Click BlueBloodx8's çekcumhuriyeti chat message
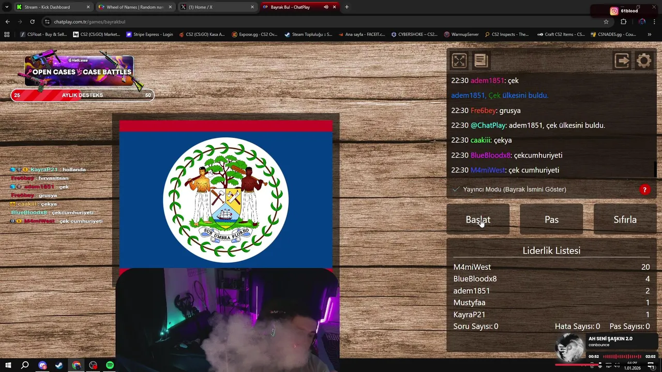 507,155
